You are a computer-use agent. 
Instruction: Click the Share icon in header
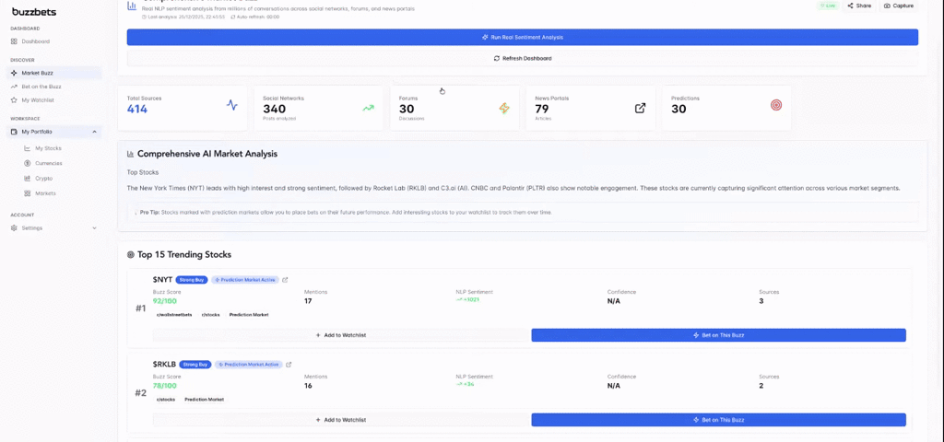click(x=851, y=6)
